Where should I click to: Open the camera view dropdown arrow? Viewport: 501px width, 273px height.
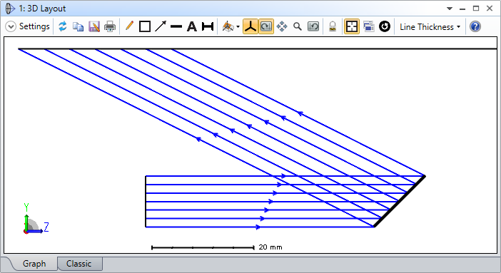pos(238,27)
